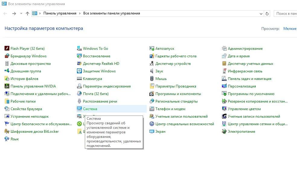Open the Администрирование gear icon
Screen dimensions: 297x178
tap(224, 48)
